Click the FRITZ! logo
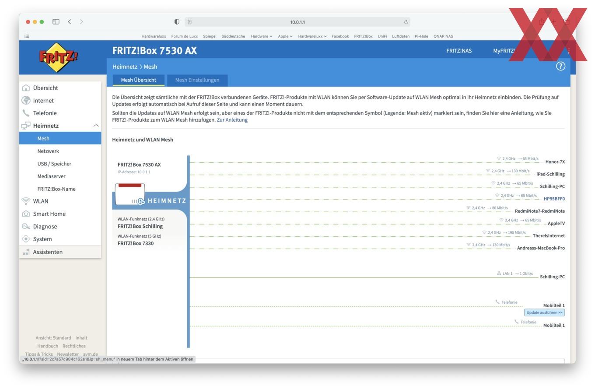The image size is (595, 389). [59, 57]
